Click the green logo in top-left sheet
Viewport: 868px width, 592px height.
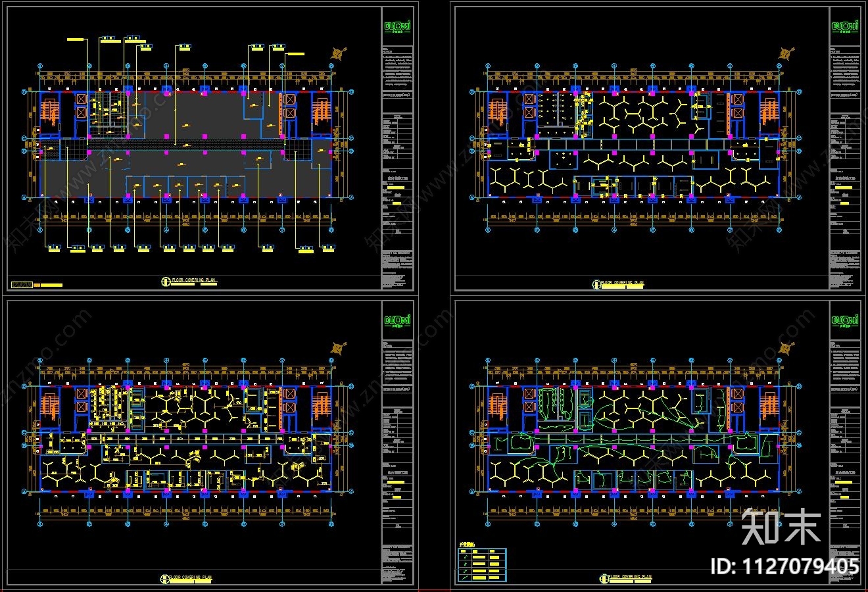point(397,26)
